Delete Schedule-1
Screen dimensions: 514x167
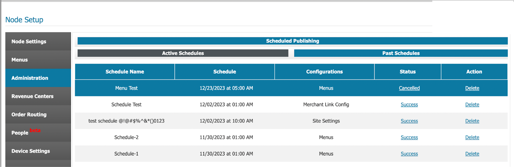click(x=472, y=154)
